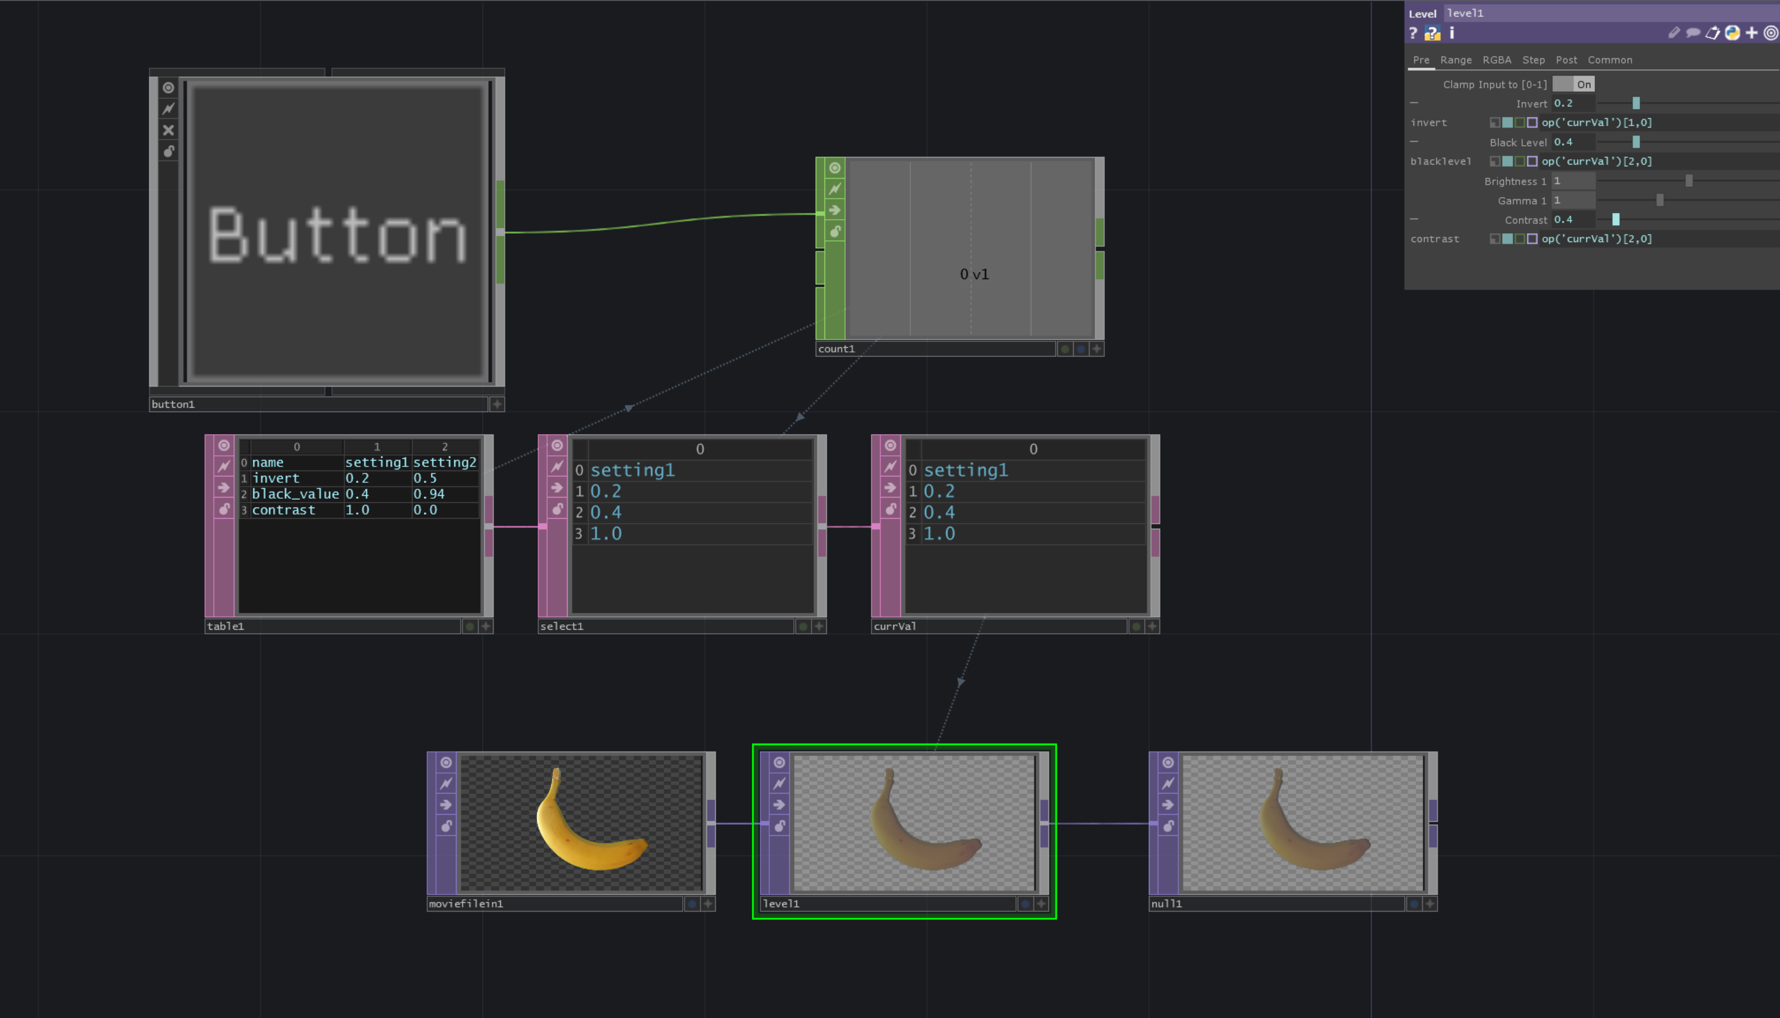Adjust the Contrast slider in Level parameters

(x=1616, y=220)
